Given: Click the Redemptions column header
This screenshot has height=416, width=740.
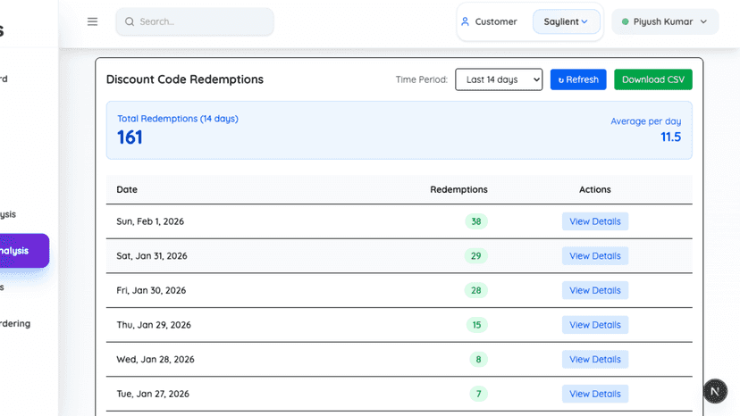Looking at the screenshot, I should [x=458, y=189].
